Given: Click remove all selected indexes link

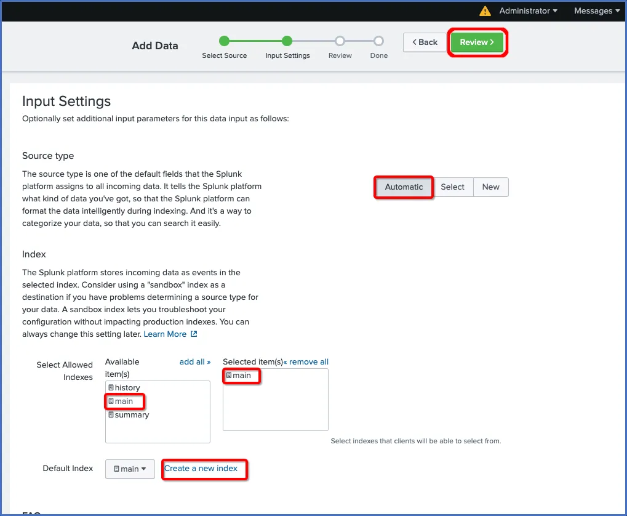Looking at the screenshot, I should coord(306,362).
